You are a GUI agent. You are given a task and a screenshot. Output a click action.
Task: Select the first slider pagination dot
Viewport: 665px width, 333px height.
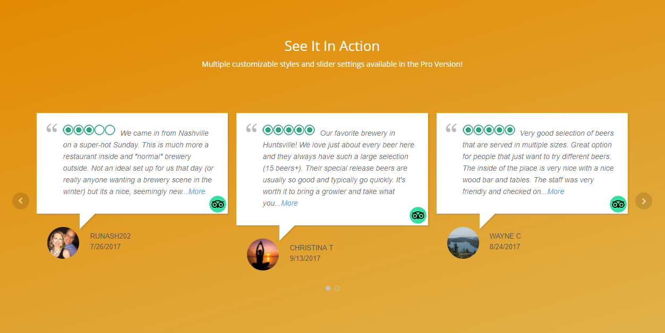[x=328, y=288]
